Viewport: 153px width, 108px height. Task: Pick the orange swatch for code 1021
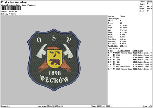(114, 64)
